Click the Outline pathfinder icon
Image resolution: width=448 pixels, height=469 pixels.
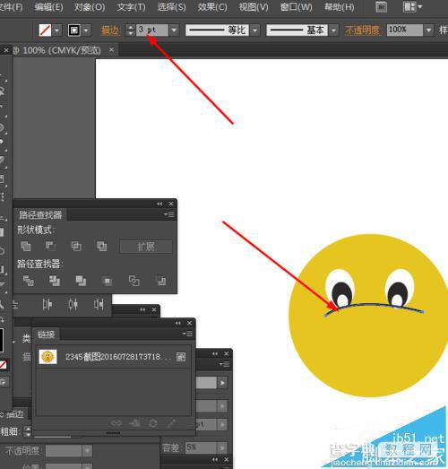(x=134, y=281)
